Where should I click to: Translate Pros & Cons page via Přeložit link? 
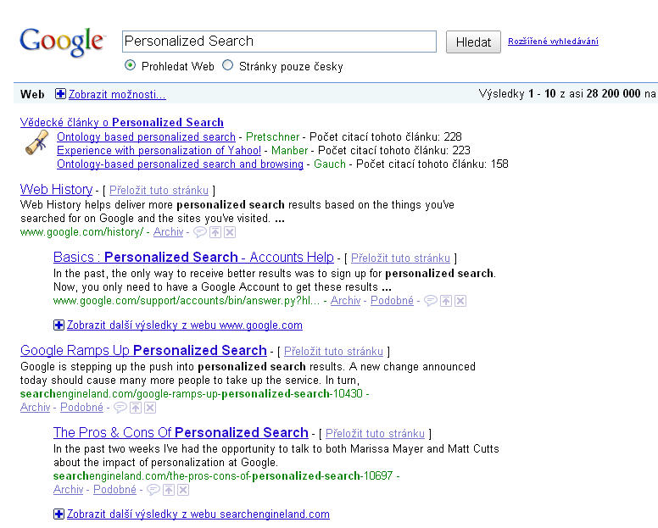tap(375, 433)
